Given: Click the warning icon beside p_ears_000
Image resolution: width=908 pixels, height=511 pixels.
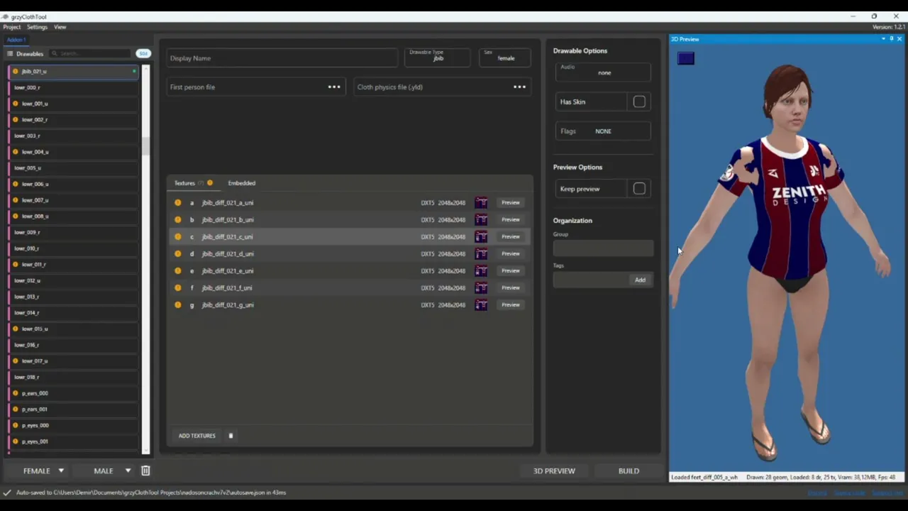Looking at the screenshot, I should [x=16, y=393].
